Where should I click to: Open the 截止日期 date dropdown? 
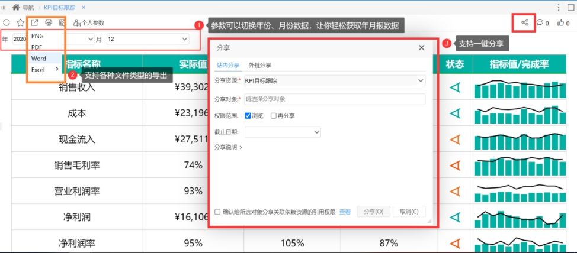[x=283, y=132]
